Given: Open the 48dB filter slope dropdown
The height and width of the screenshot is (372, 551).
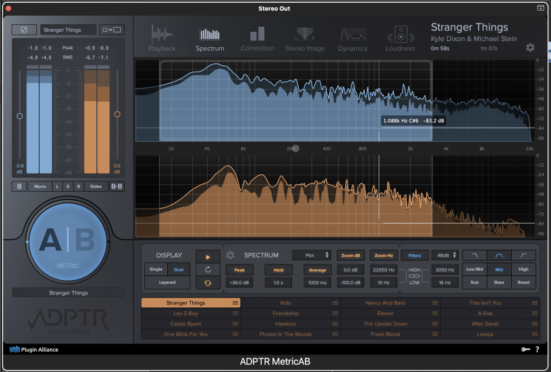Looking at the screenshot, I should [444, 255].
